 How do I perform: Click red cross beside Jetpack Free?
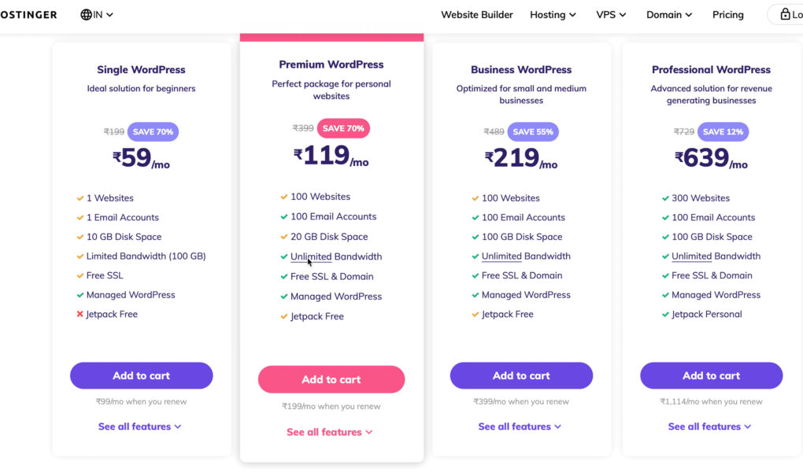click(x=80, y=315)
